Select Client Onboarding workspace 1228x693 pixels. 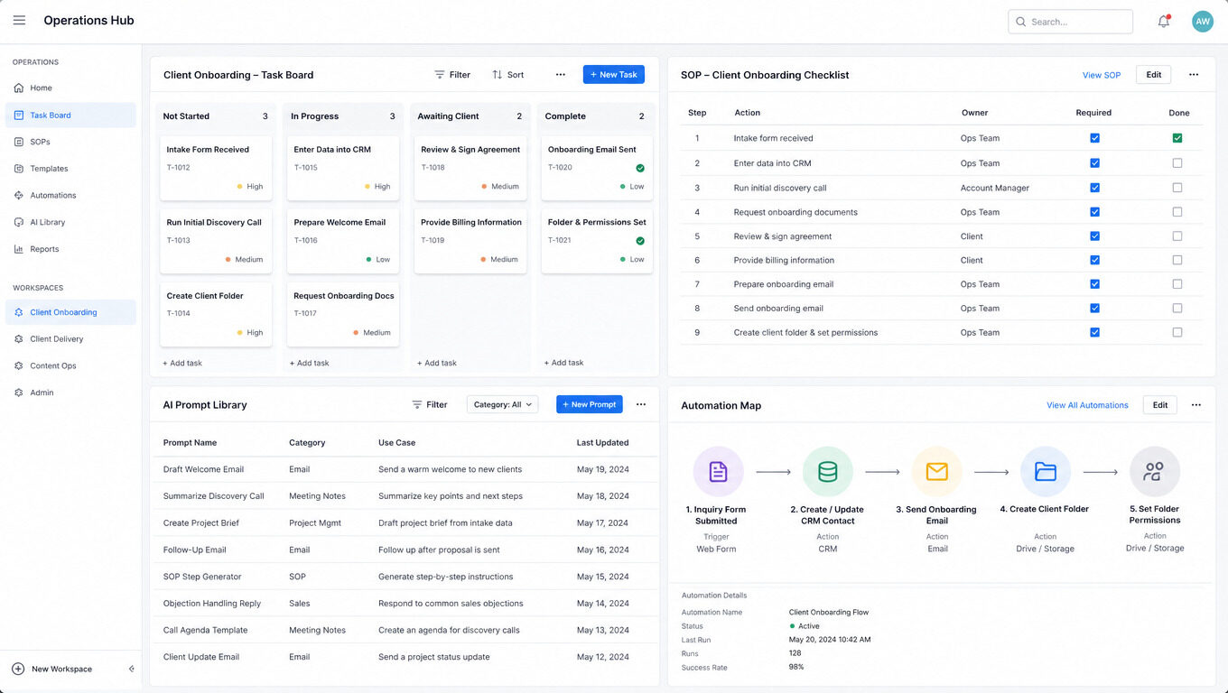[x=70, y=312]
